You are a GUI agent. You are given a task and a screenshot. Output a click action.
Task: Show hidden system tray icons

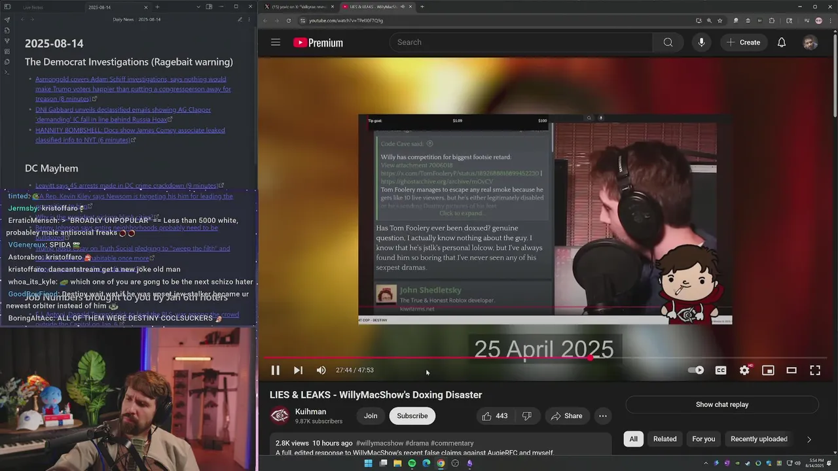coord(706,463)
